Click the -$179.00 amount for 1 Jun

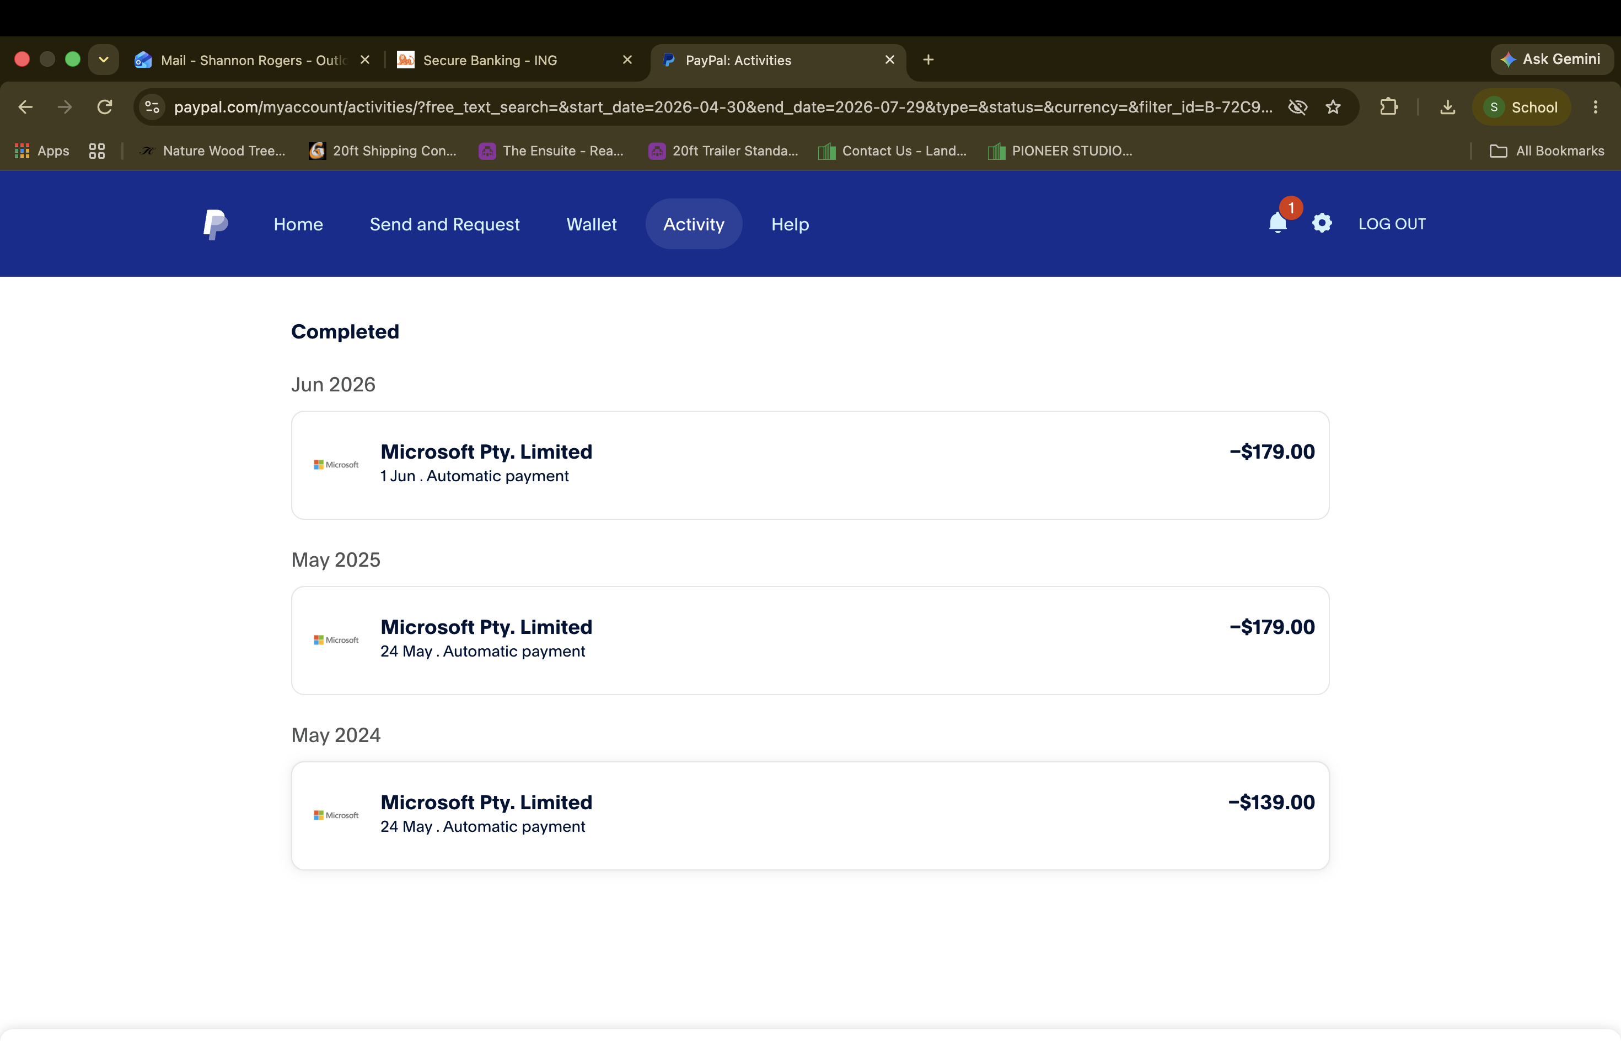[1271, 451]
